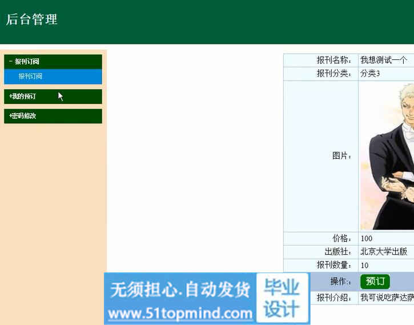The height and width of the screenshot is (325, 414).
Task: Collapse the 报刊订阅 menu group
Action: coord(53,62)
